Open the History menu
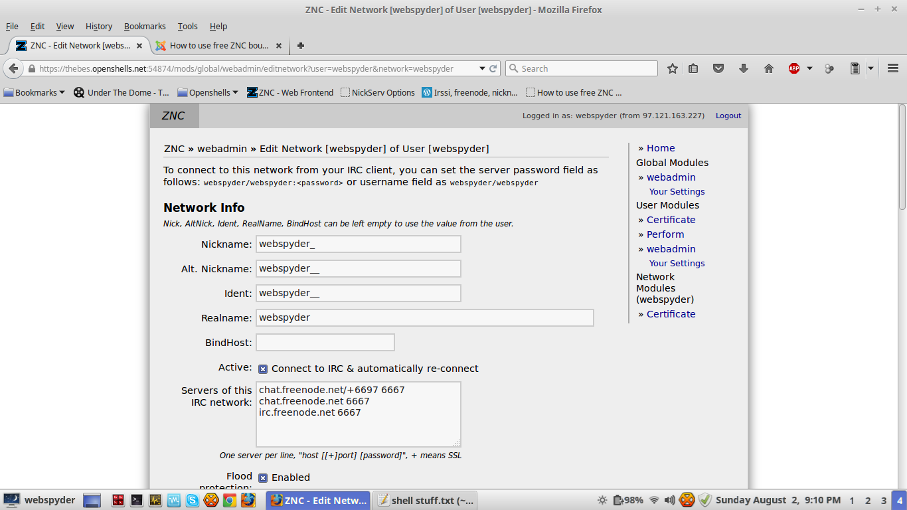 click(x=99, y=27)
